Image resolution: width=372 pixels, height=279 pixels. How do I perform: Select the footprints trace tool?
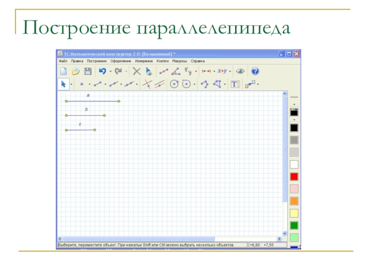pyautogui.click(x=188, y=71)
